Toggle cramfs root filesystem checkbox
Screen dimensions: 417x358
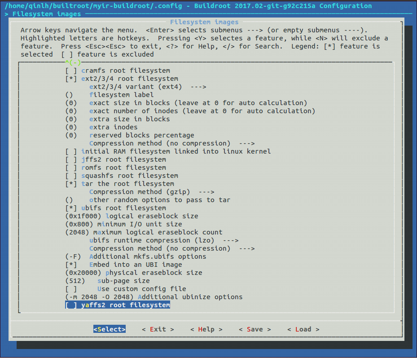71,71
